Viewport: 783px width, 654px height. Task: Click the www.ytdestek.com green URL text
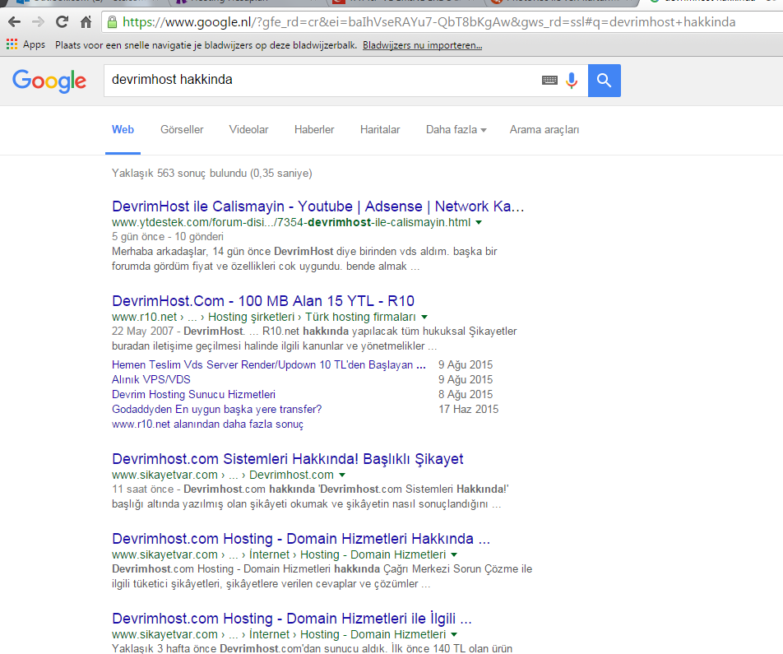[x=291, y=222]
